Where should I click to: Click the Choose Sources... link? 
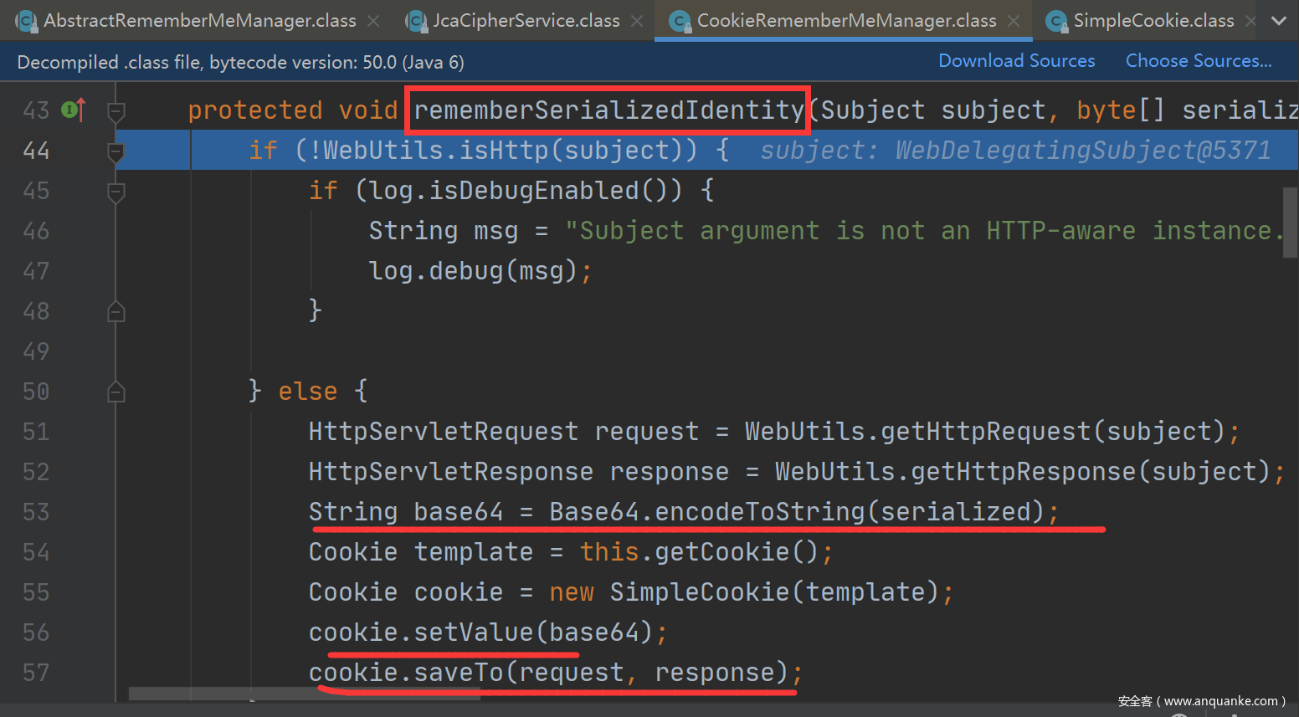click(x=1198, y=61)
